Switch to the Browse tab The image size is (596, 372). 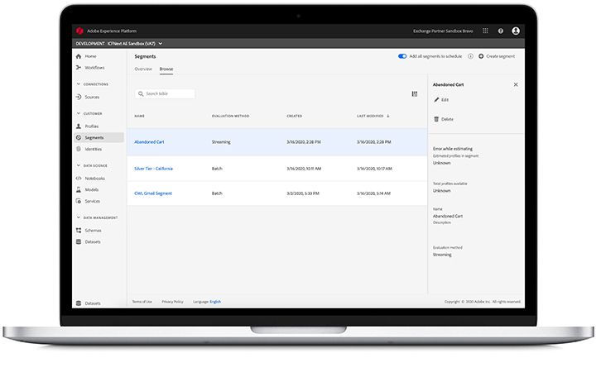click(166, 69)
